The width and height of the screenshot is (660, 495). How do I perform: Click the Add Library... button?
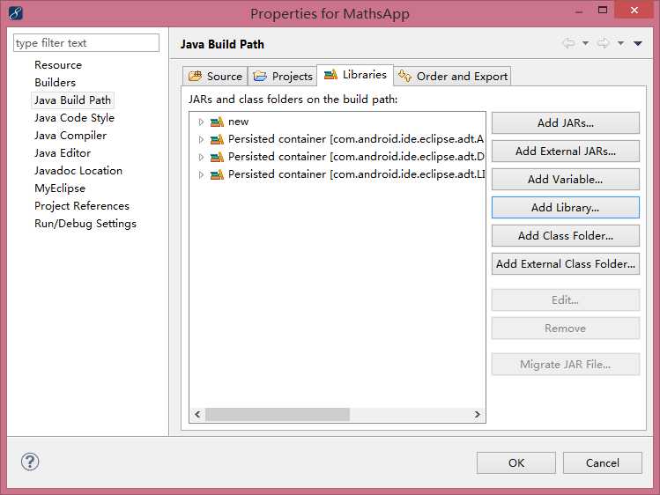(566, 207)
